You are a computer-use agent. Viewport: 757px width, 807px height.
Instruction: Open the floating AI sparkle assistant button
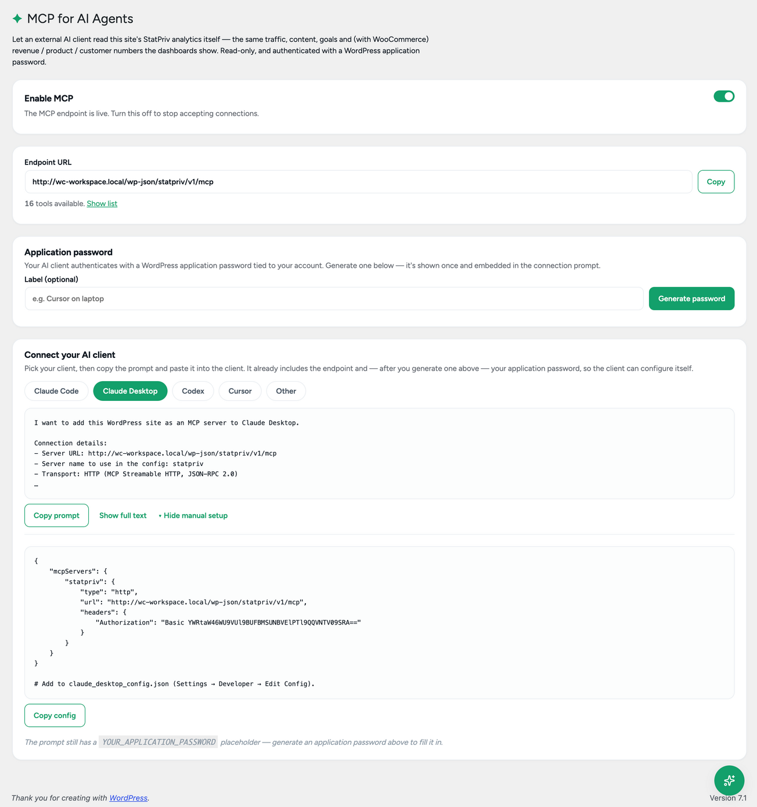click(729, 780)
